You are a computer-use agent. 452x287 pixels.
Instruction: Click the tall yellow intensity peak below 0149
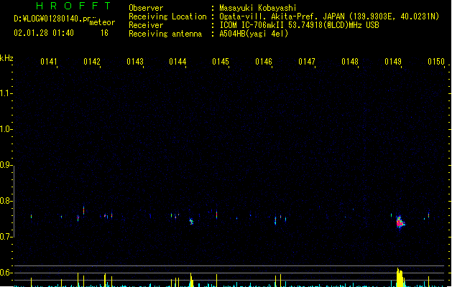[x=400, y=277]
